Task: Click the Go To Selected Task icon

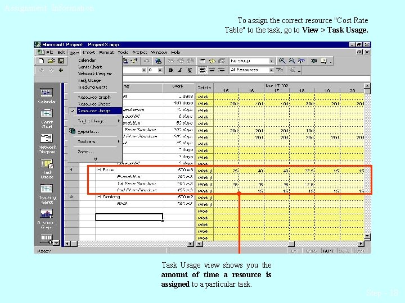Action: click(301, 61)
